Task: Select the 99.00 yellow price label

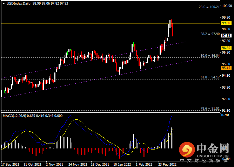Action: click(x=226, y=23)
